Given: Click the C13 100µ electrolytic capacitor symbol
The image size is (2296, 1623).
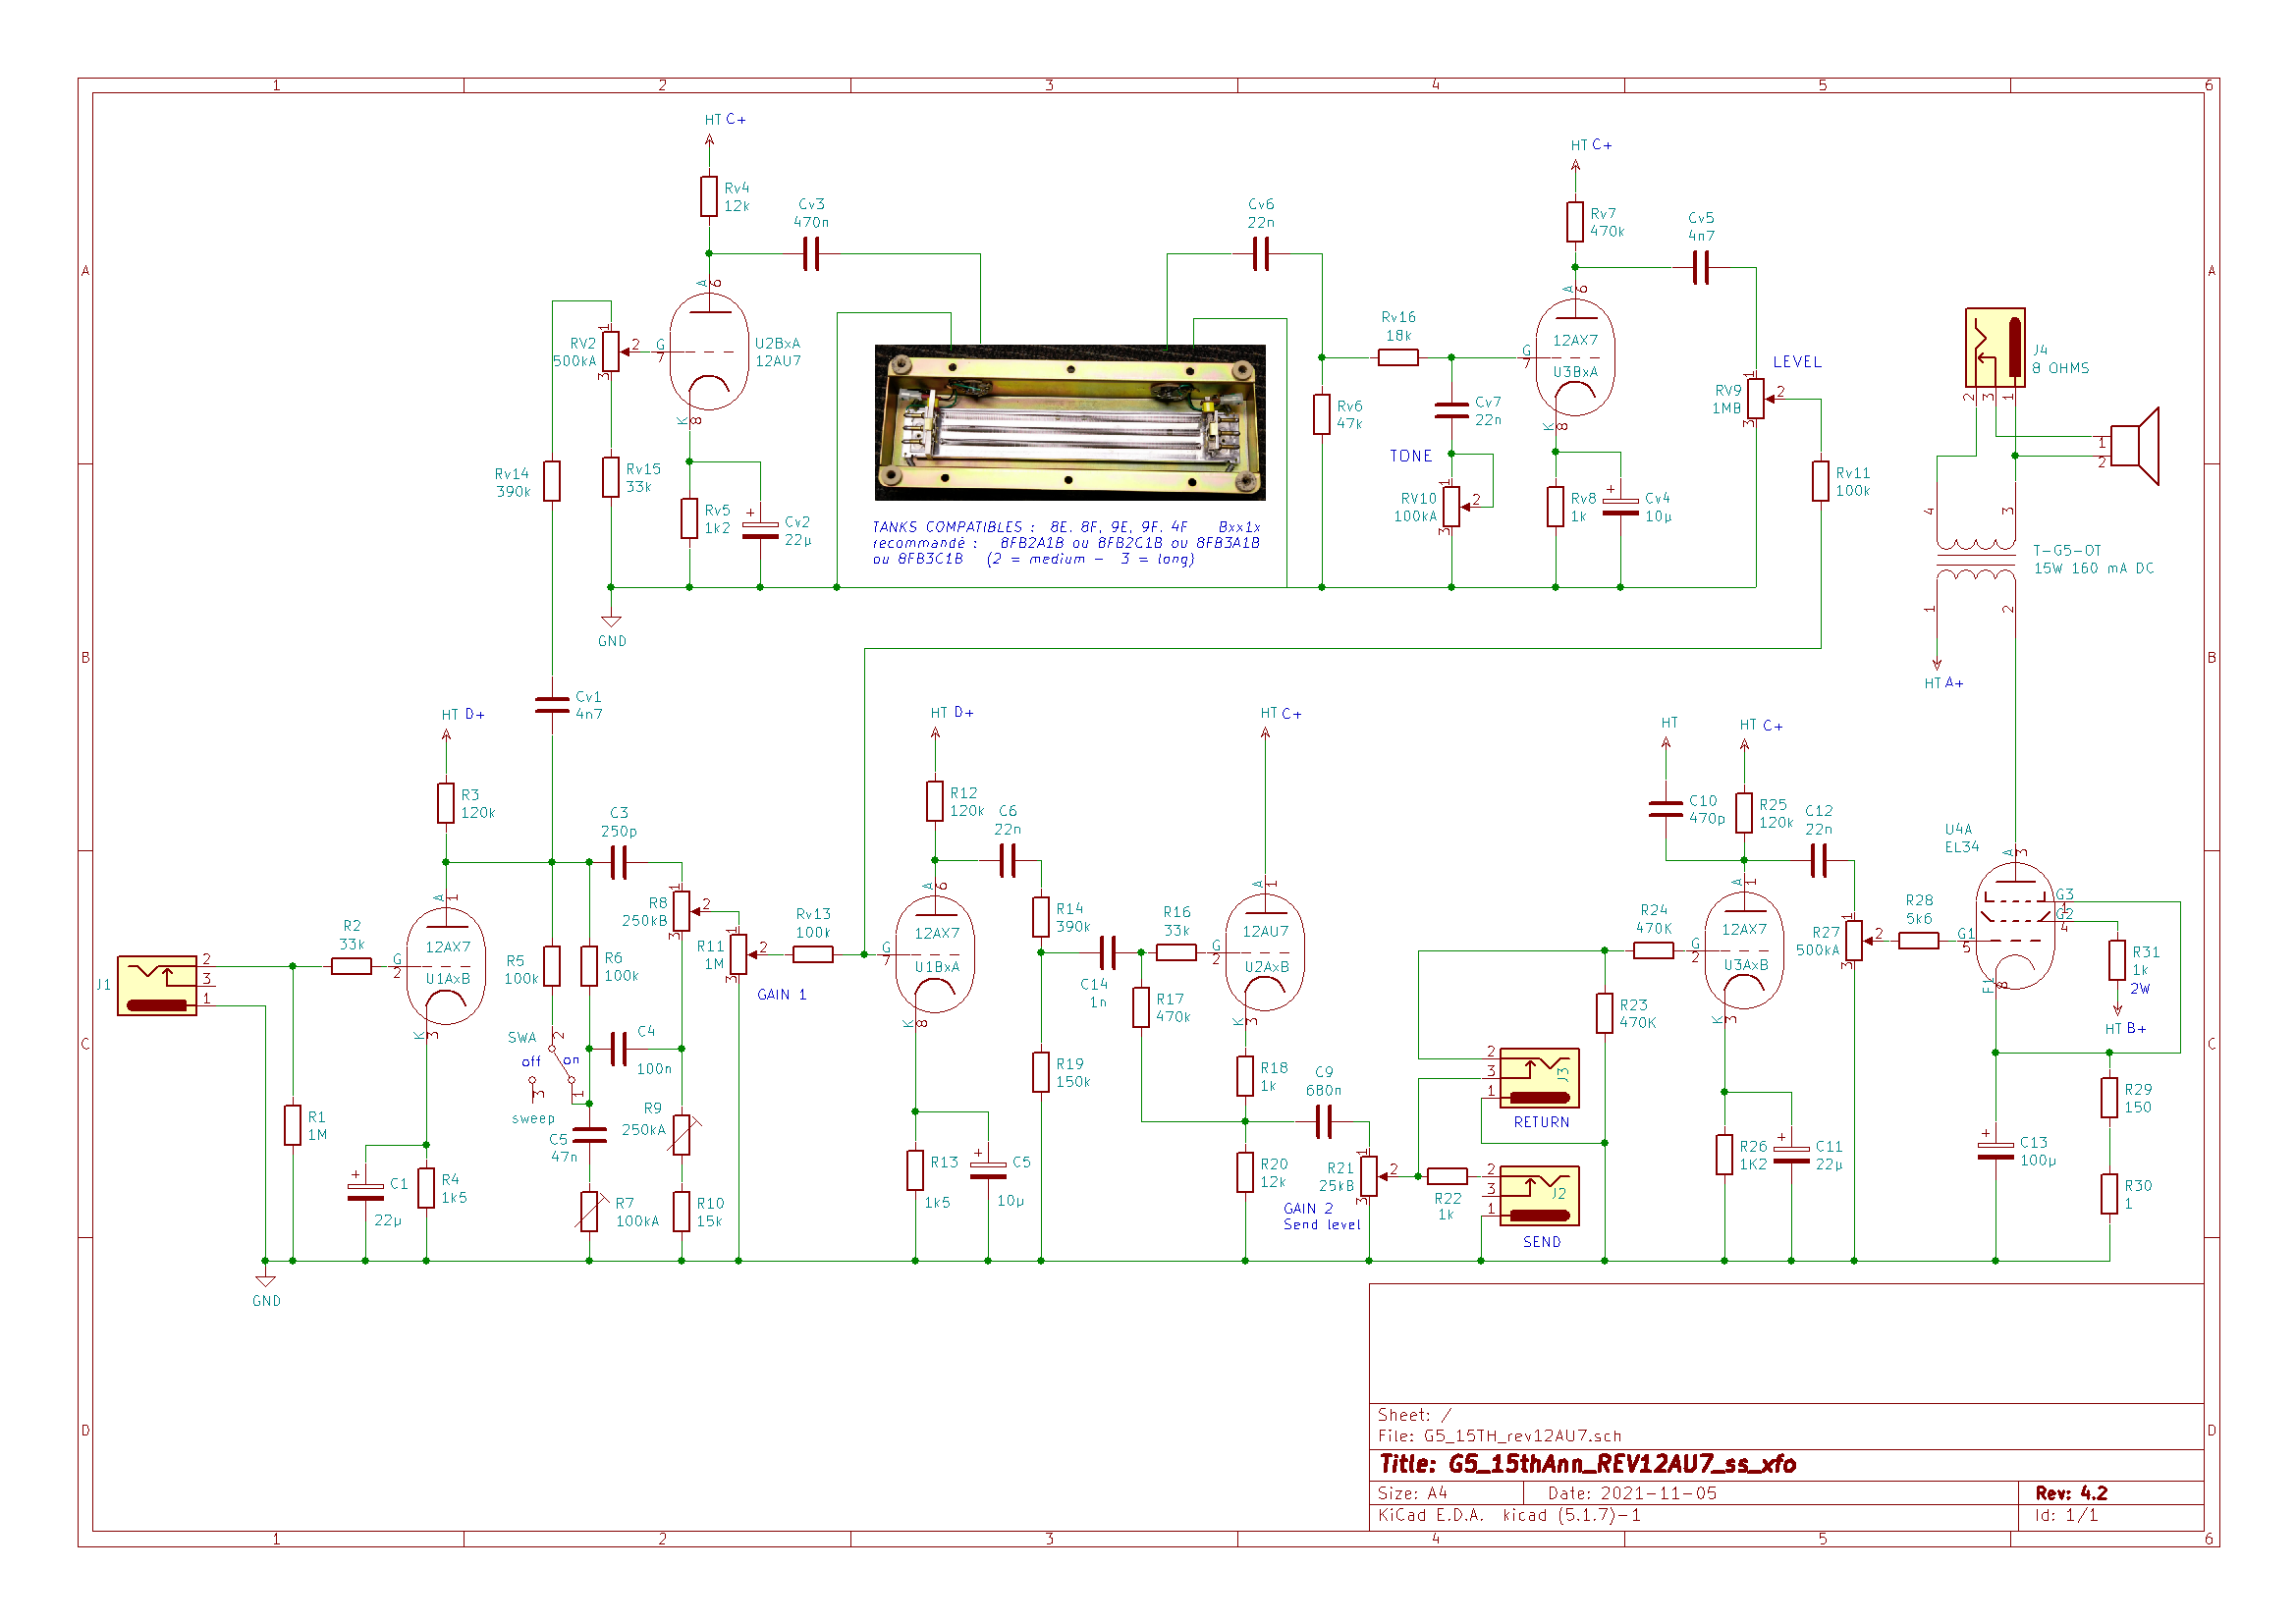Looking at the screenshot, I should click(x=1996, y=1152).
